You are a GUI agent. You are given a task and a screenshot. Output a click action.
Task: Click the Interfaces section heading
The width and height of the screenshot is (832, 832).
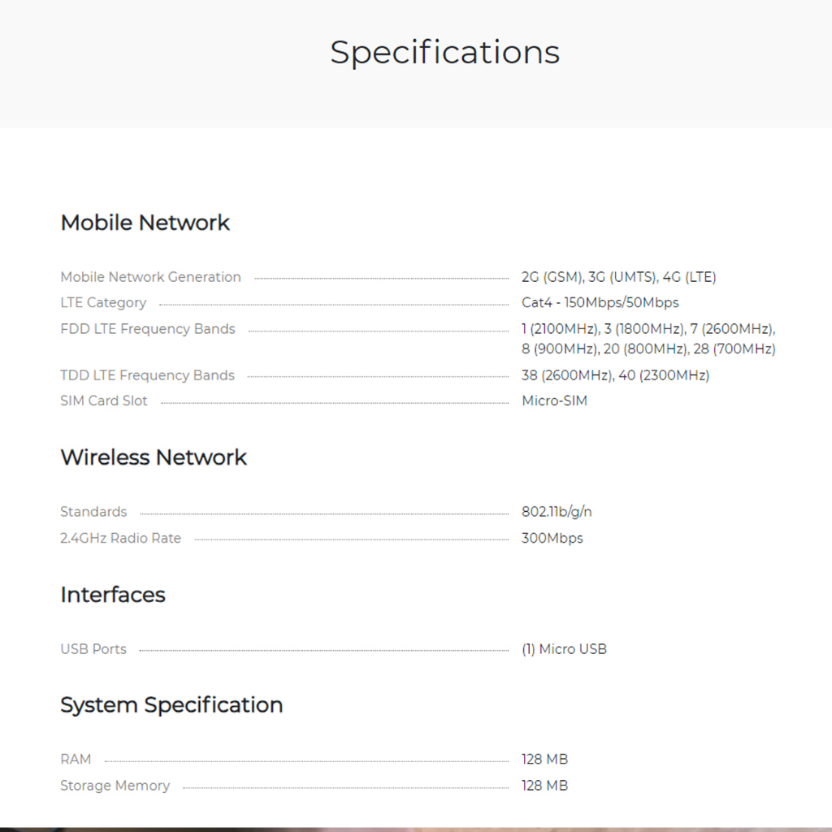pos(113,595)
